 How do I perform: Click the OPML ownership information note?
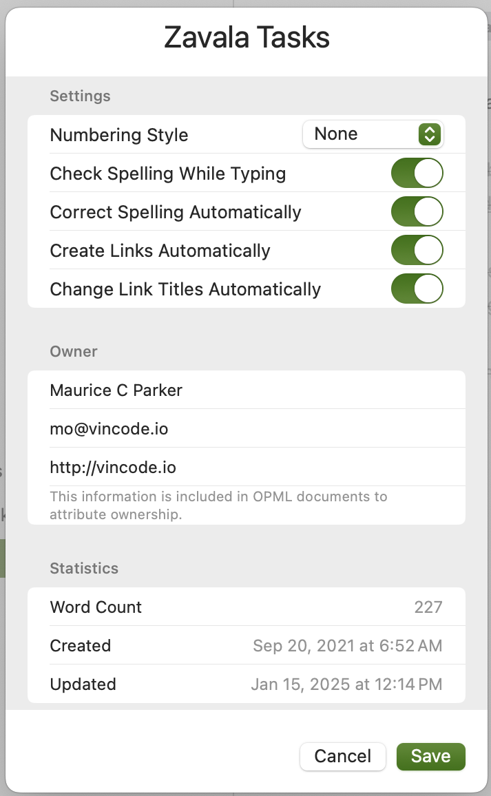pyautogui.click(x=218, y=505)
